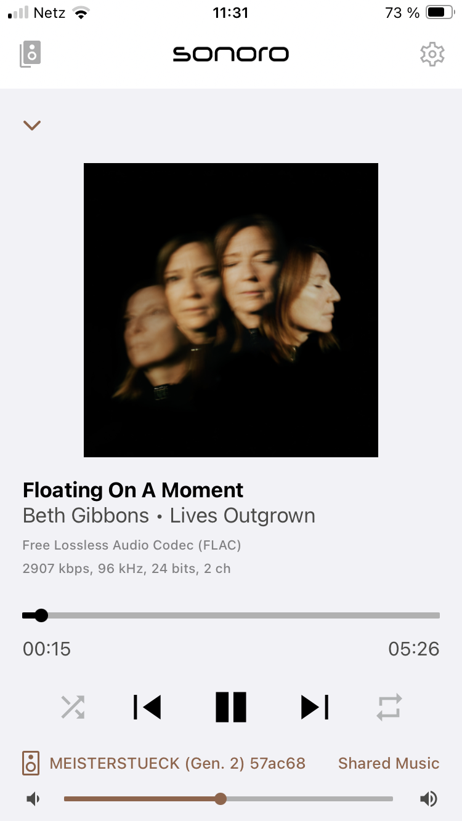Toggle shuffle playback
The width and height of the screenshot is (462, 821).
pyautogui.click(x=73, y=707)
